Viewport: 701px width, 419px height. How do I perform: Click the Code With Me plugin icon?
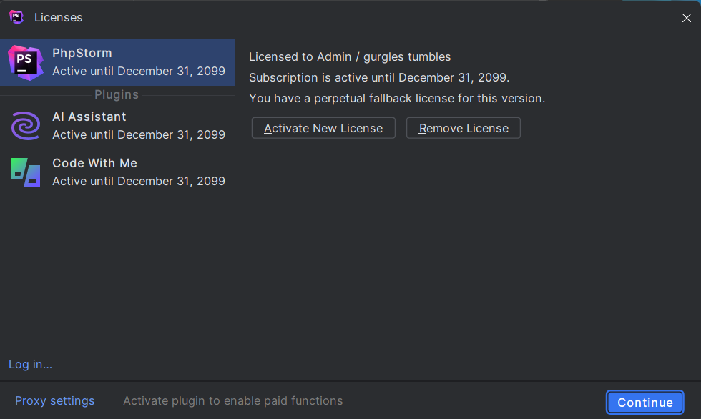[x=26, y=172]
